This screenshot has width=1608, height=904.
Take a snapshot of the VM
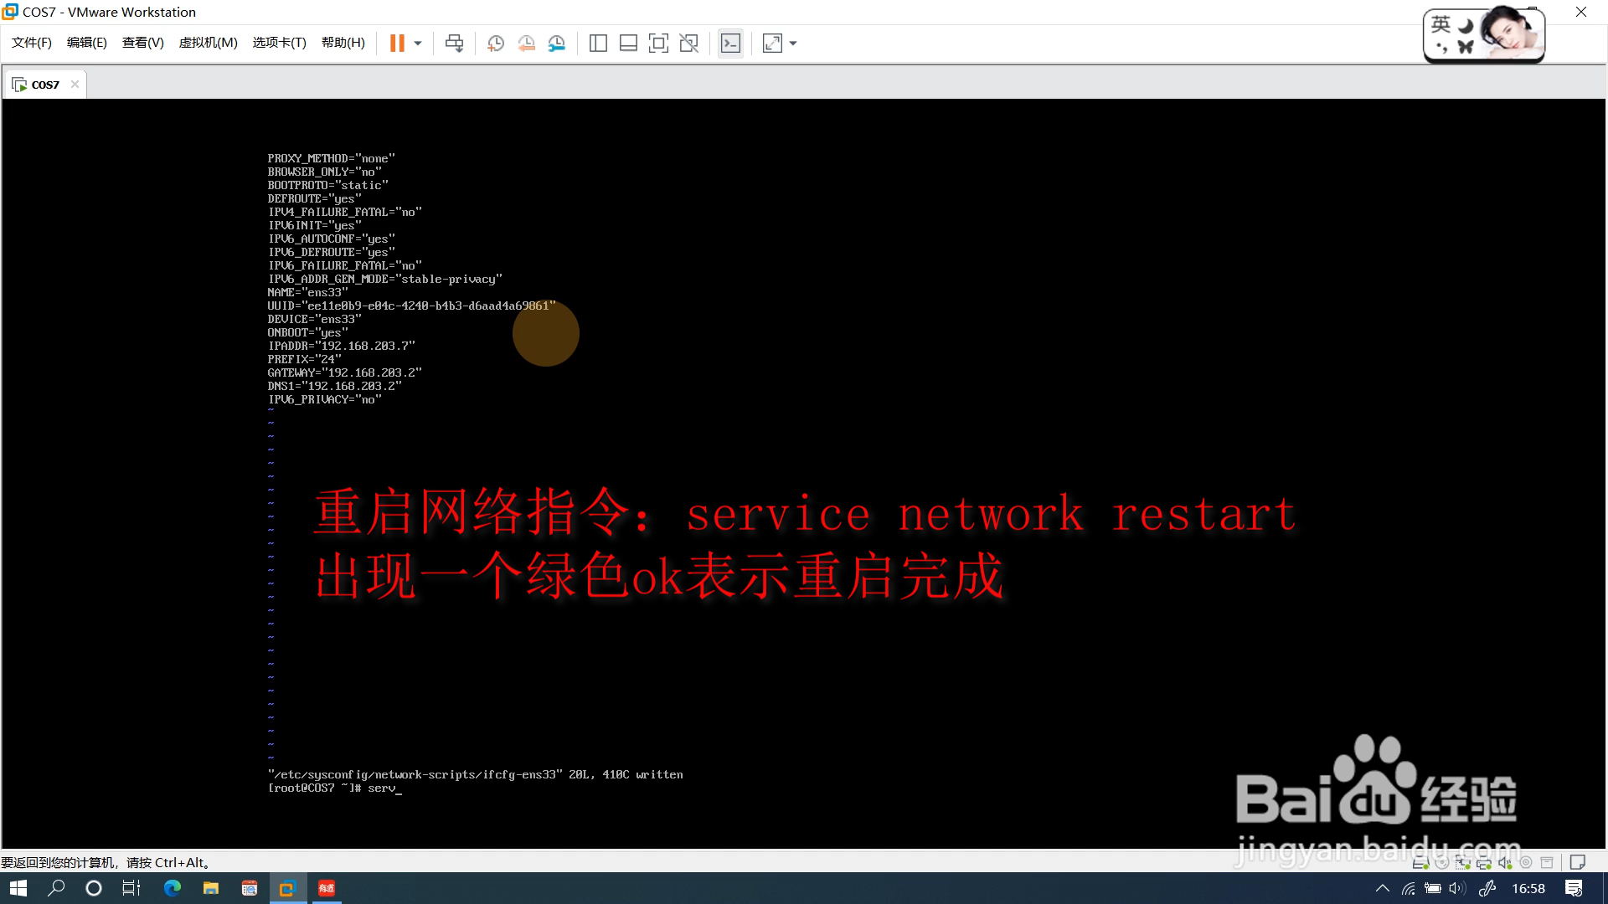[495, 43]
